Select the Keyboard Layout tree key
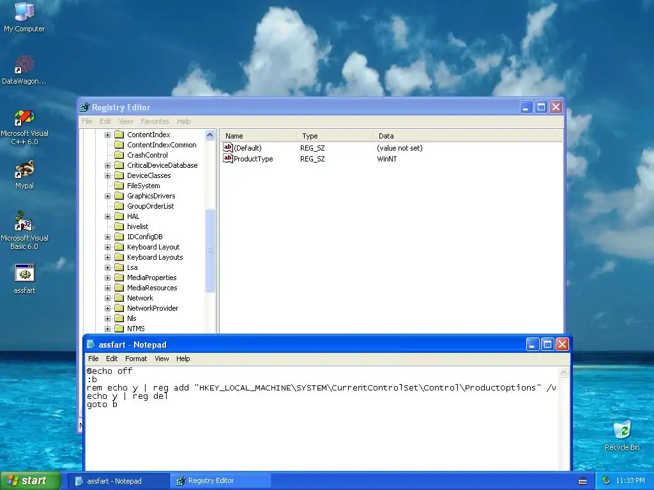Viewport: 654px width, 490px height. point(153,247)
